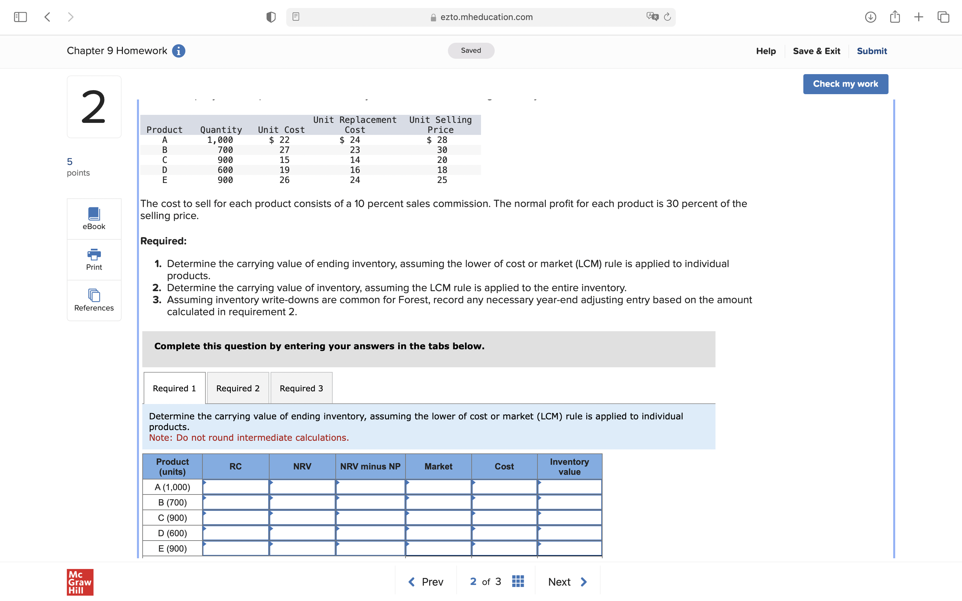Click the info icon next to Chapter 9 Homework
This screenshot has width=962, height=601.
pyautogui.click(x=178, y=51)
